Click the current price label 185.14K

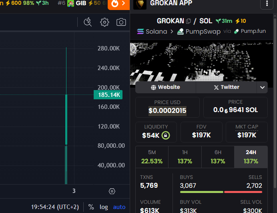108,95
